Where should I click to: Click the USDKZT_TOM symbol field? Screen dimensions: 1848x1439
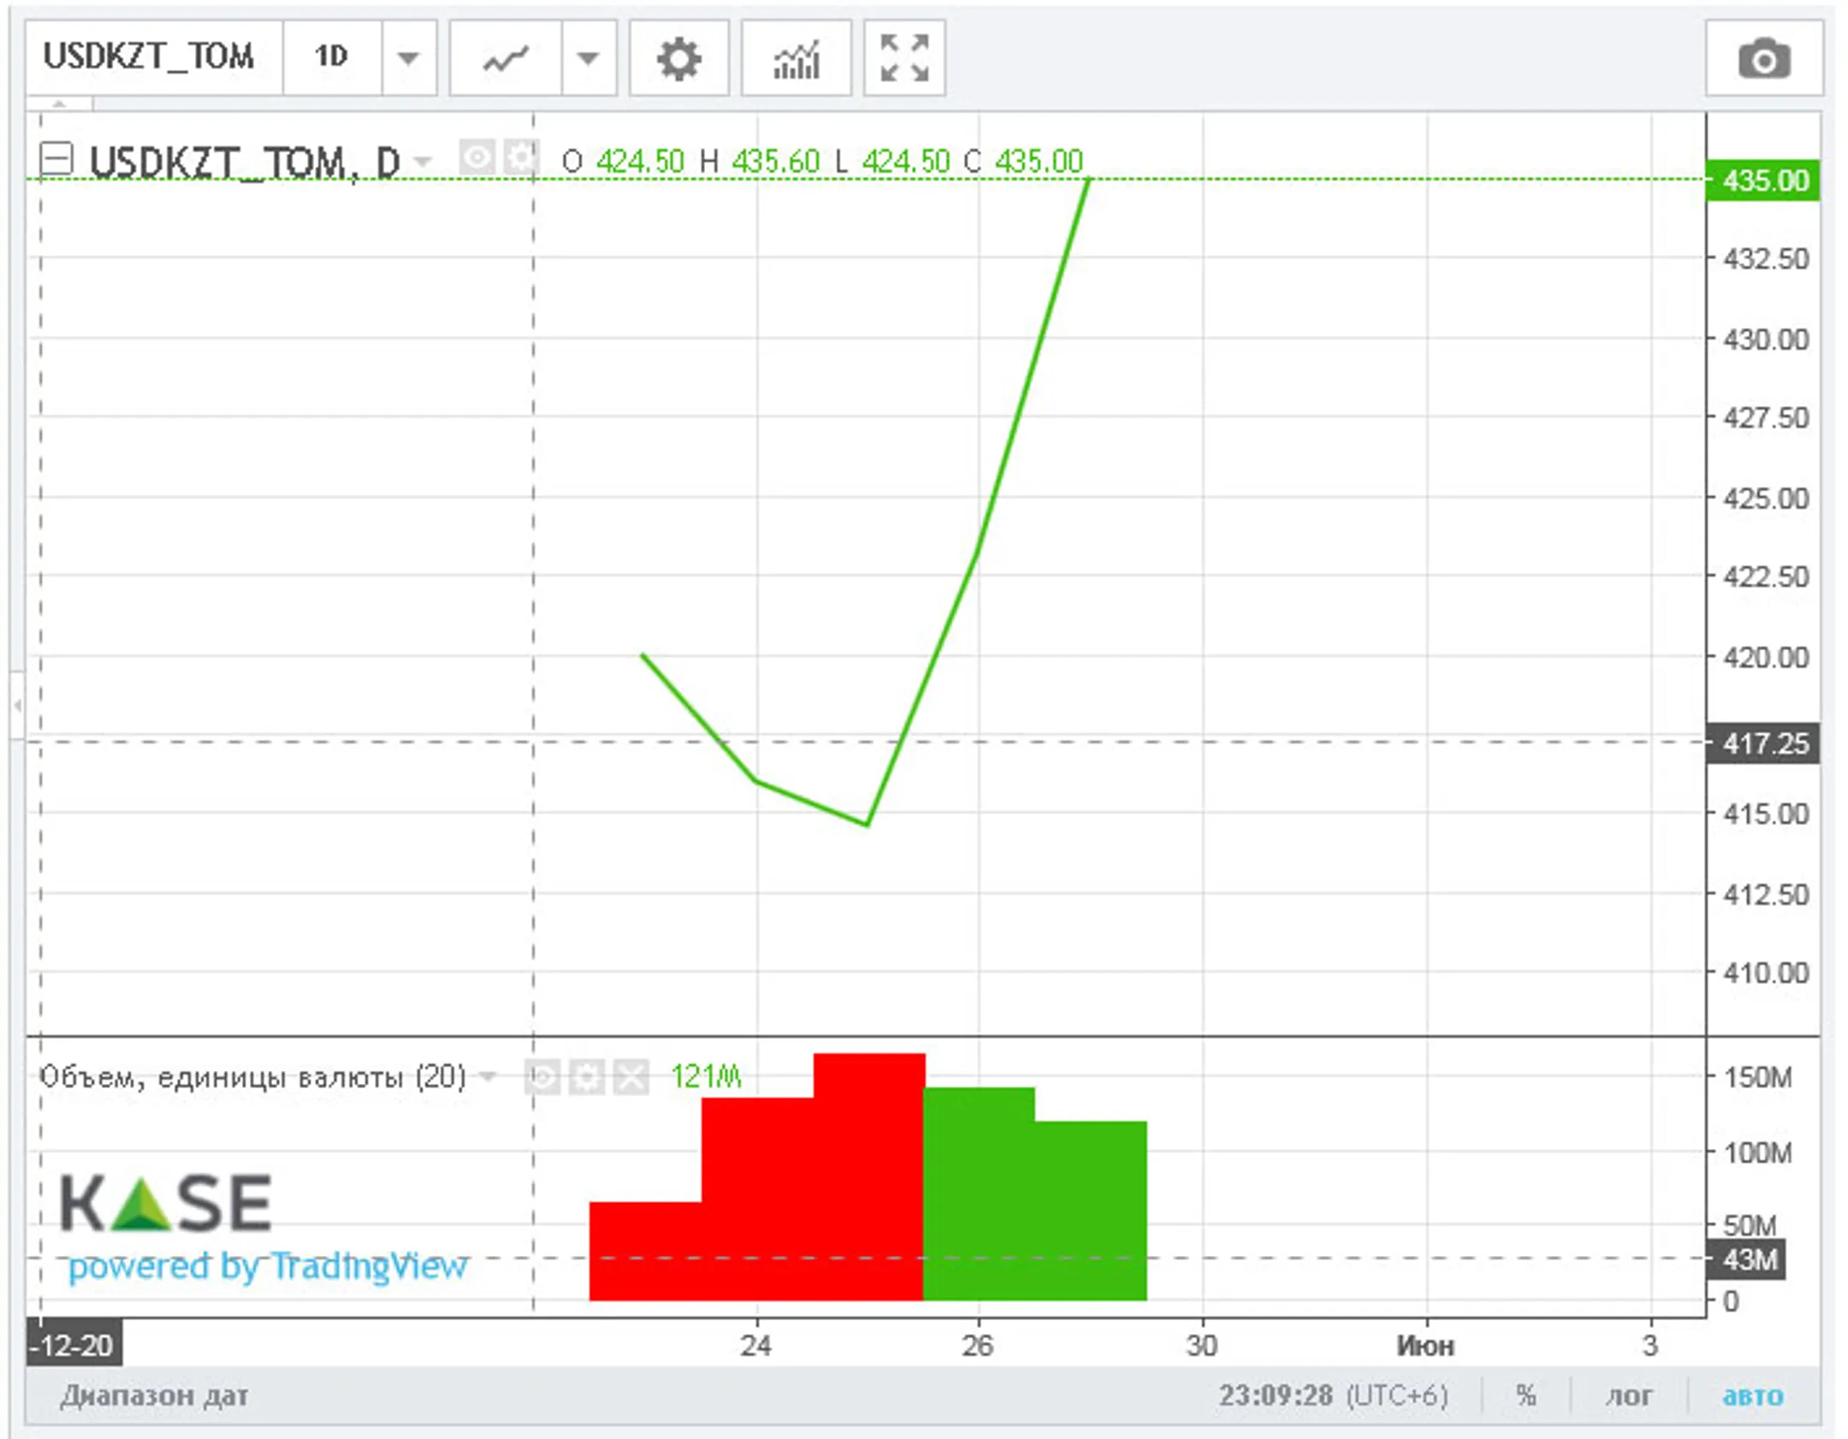click(x=150, y=57)
